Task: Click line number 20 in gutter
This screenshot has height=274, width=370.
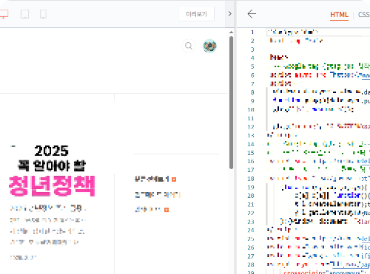Action: pyautogui.click(x=251, y=196)
